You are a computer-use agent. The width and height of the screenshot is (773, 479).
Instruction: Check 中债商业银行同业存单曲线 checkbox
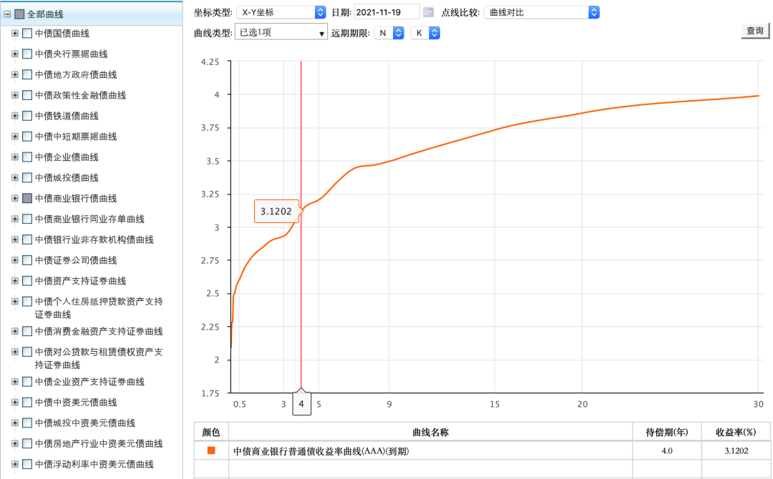(x=27, y=219)
